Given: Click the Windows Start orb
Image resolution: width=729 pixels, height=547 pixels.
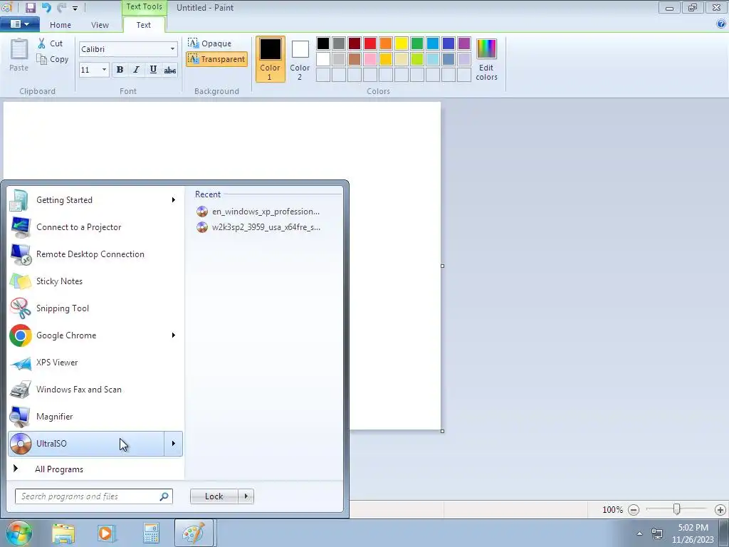Looking at the screenshot, I should [19, 533].
